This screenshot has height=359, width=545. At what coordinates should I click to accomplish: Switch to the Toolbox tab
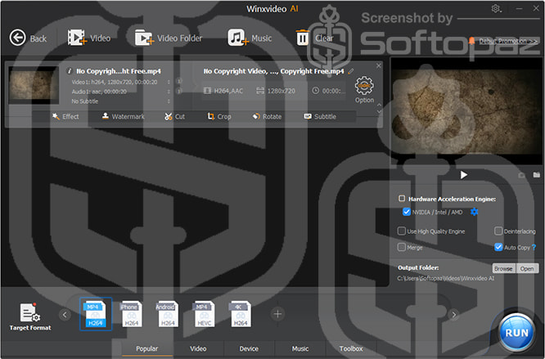click(x=351, y=348)
